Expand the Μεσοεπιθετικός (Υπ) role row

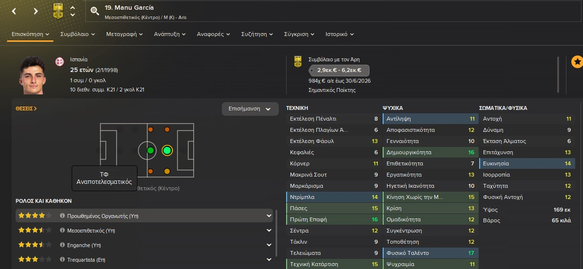269,231
